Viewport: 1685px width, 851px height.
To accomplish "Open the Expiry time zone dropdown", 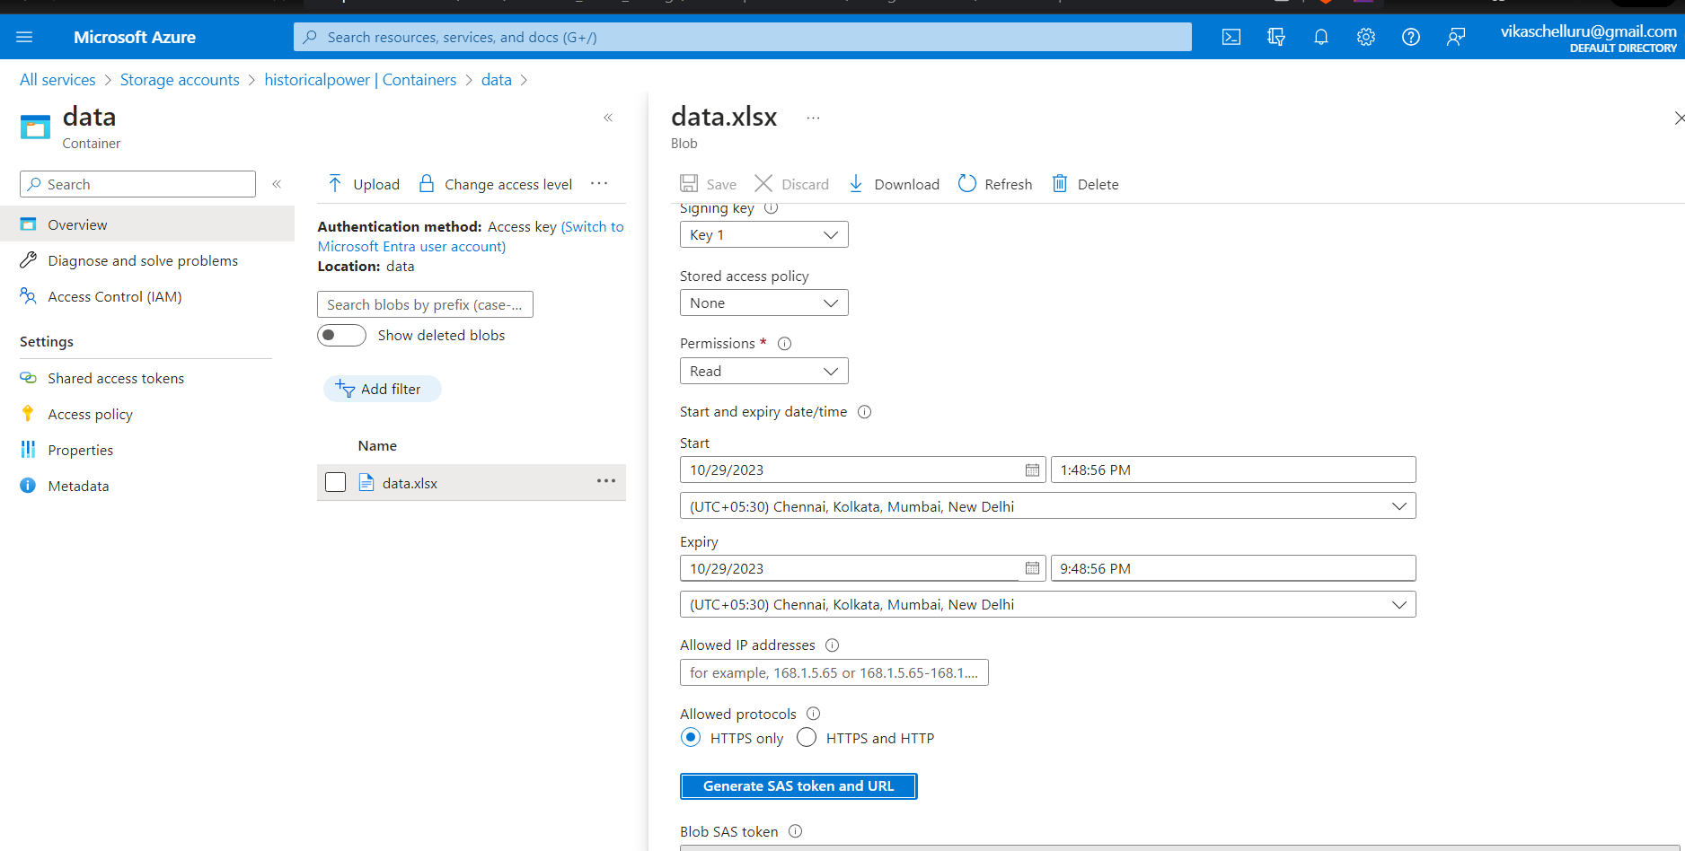I will [1047, 604].
